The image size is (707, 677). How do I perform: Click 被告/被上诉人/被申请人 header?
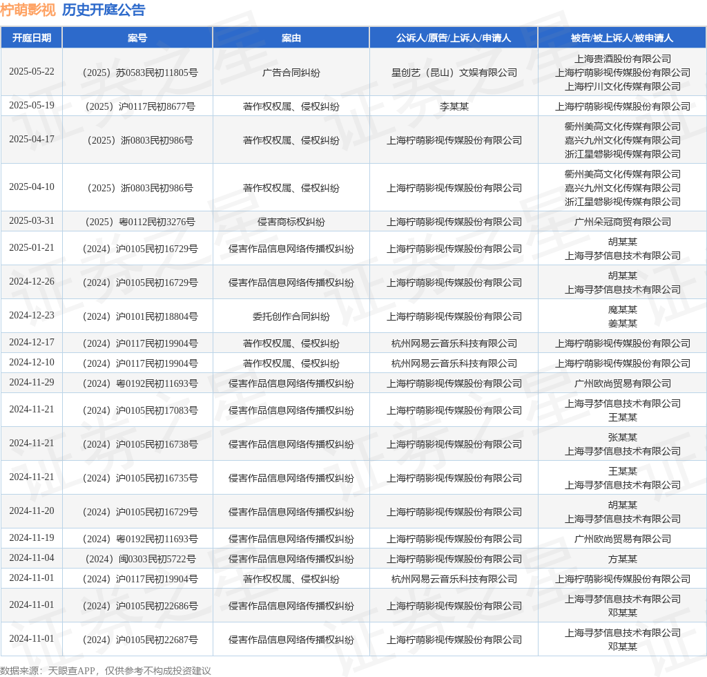pos(622,38)
